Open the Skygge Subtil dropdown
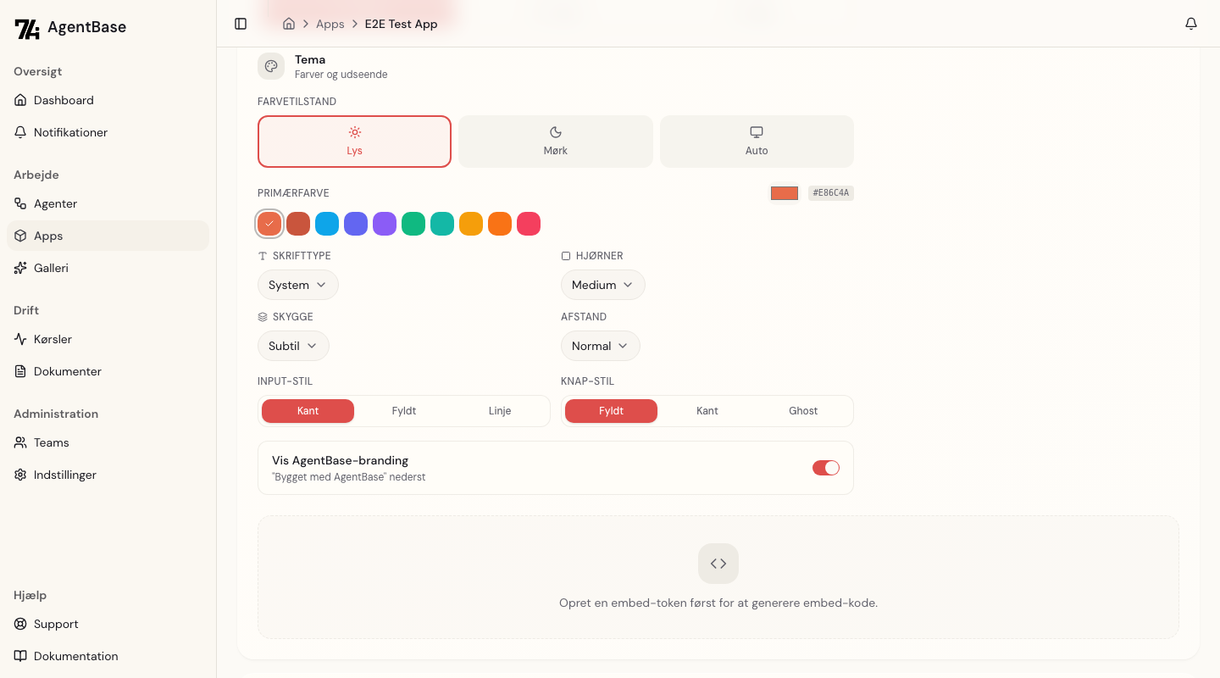 coord(293,346)
